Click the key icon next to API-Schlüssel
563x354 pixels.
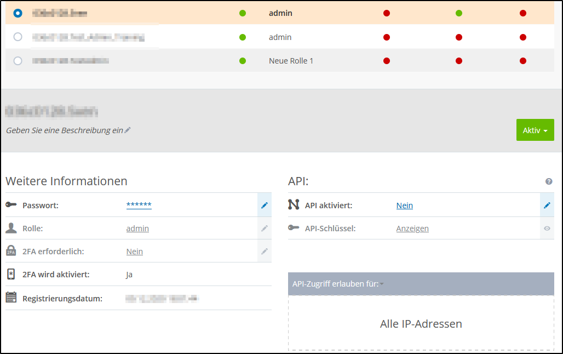(295, 228)
